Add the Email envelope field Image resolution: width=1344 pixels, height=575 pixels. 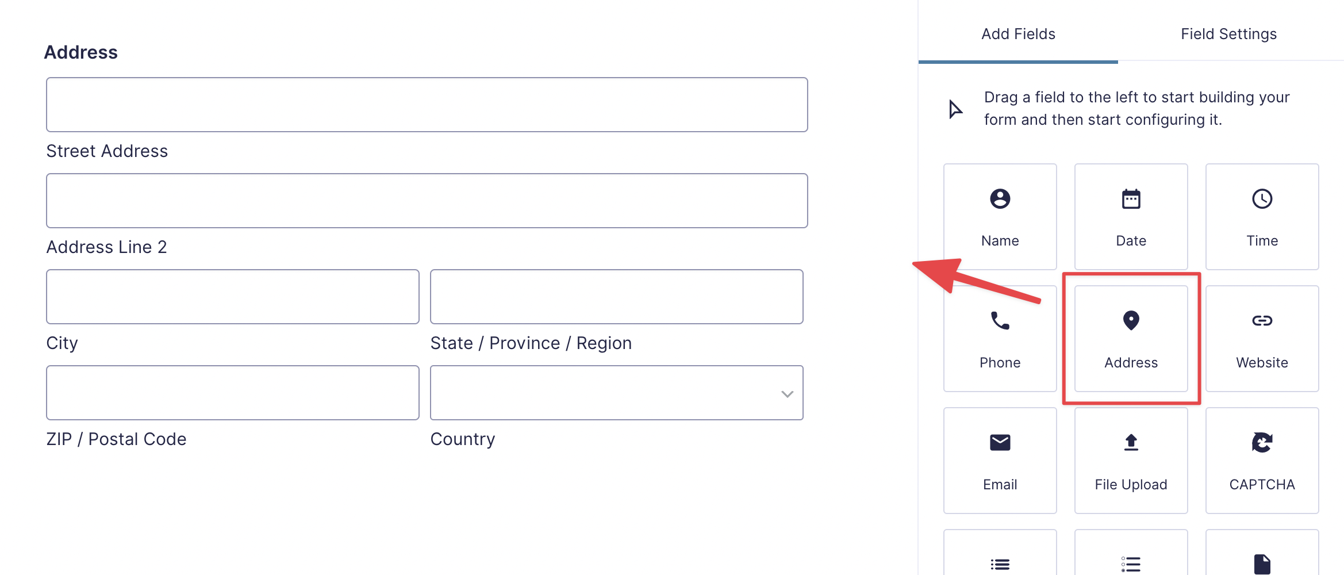click(x=1000, y=460)
